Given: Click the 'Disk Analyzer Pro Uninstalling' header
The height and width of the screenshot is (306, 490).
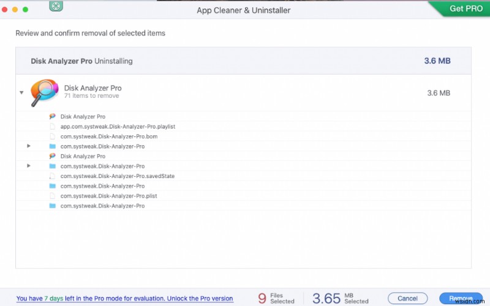Looking at the screenshot, I should 81,61.
